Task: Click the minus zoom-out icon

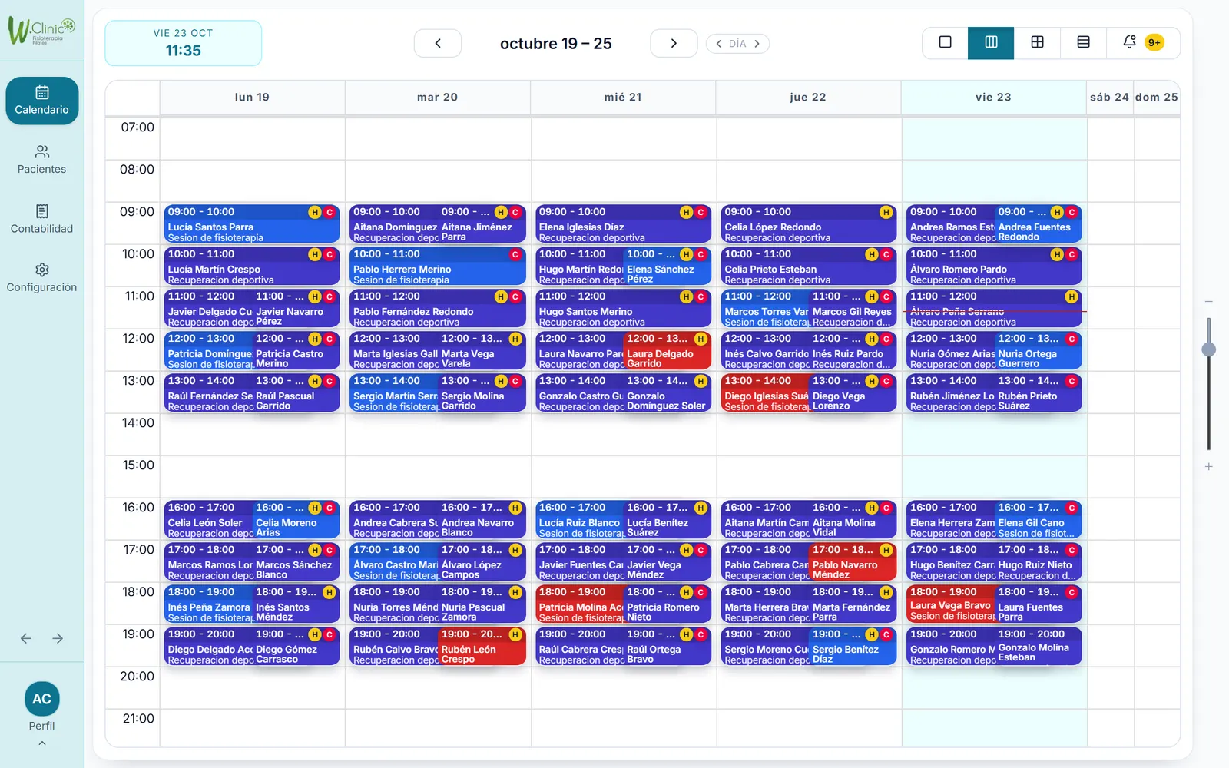Action: pyautogui.click(x=1208, y=302)
